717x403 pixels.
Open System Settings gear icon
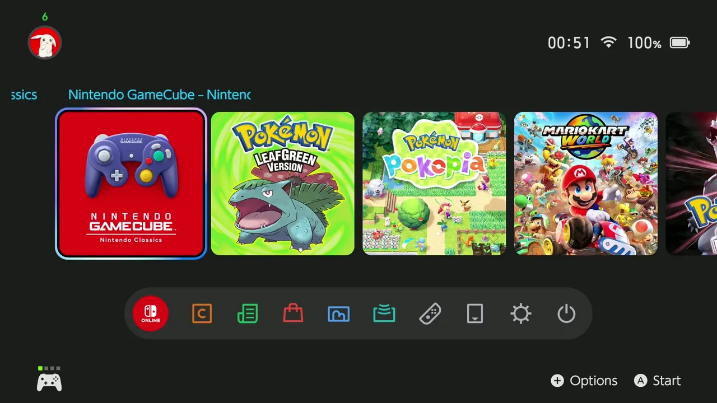point(521,314)
